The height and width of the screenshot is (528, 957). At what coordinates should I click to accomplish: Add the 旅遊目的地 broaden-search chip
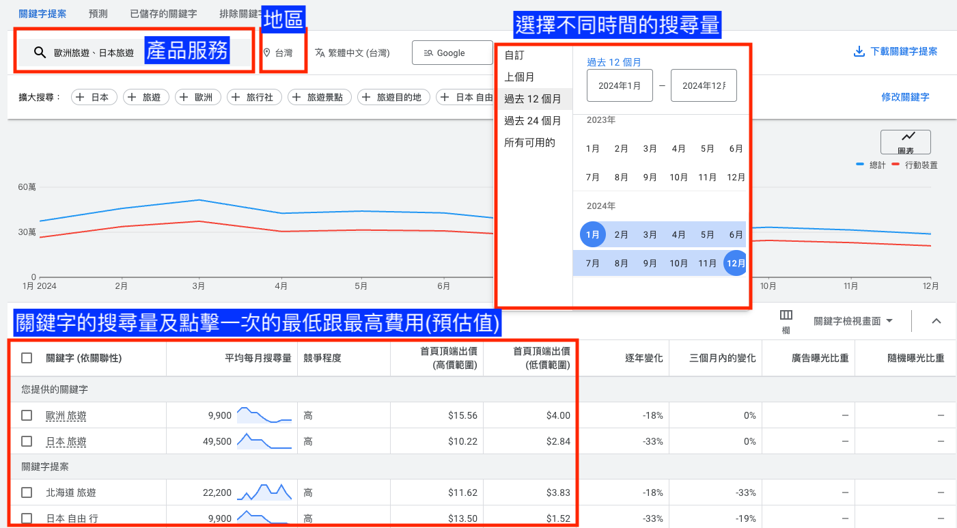[393, 97]
